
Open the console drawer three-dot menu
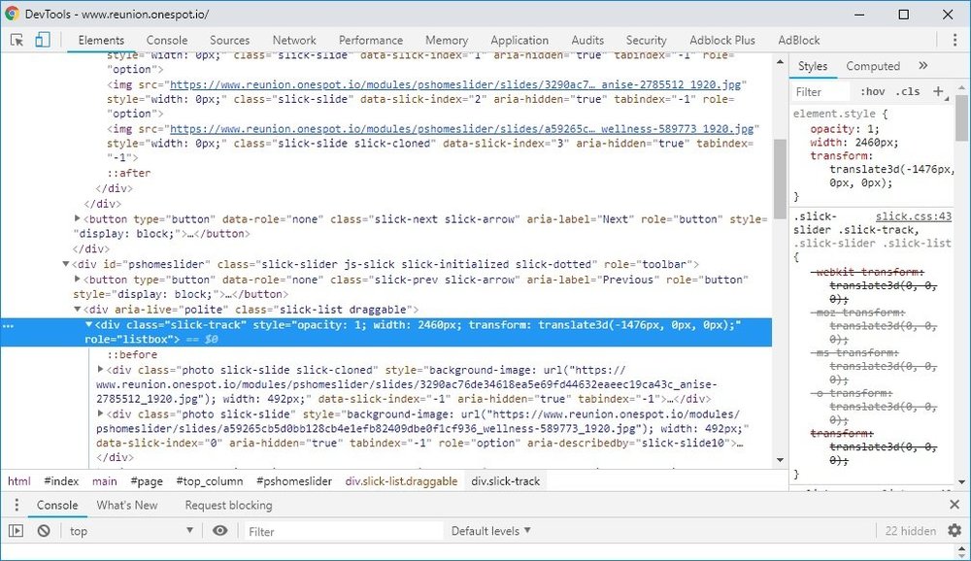point(17,505)
